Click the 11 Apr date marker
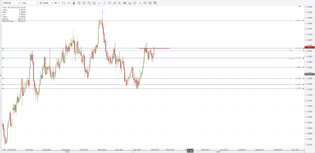315x153 pixels. [x=190, y=150]
